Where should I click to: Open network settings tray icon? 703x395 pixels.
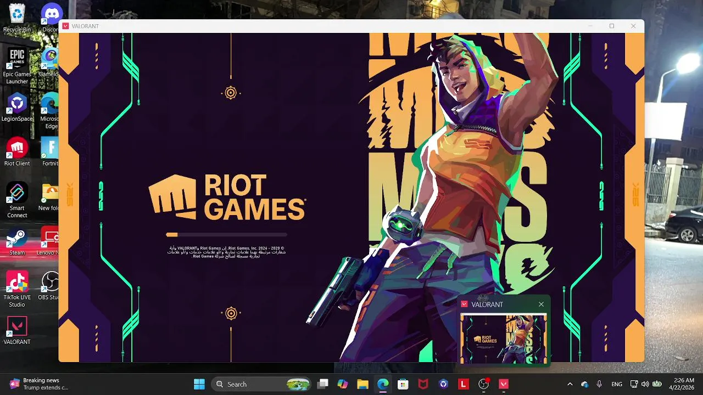pos(634,384)
